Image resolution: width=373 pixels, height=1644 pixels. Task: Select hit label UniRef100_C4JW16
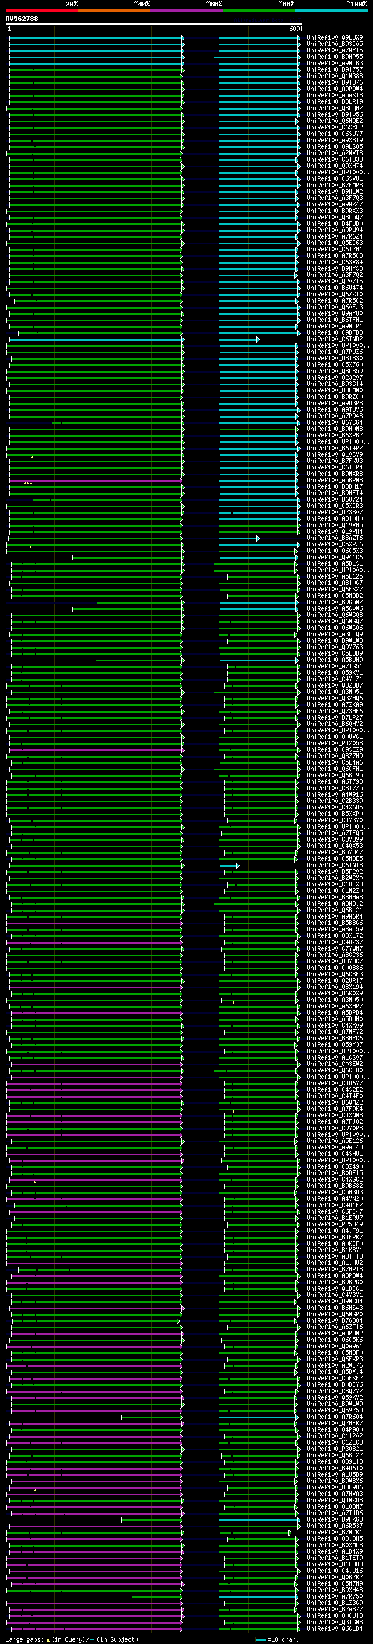click(x=335, y=1571)
